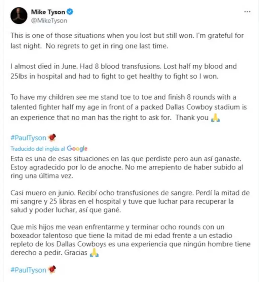Click paragraph starting "This is one of those"
This screenshot has width=259, height=282.
(x=127, y=41)
